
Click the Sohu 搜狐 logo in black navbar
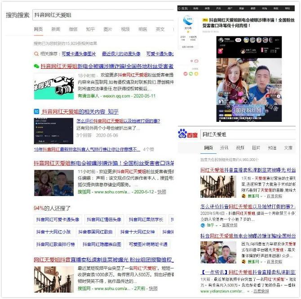pyautogui.click(x=183, y=9)
